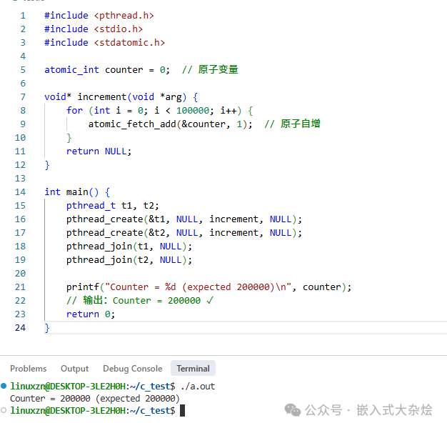Click 'pthread_join(t2' on line 19
The image size is (447, 428).
[x=107, y=260]
